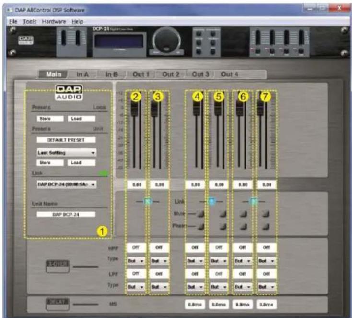352x318 pixels.
Task: Invert phase on the Out 2 channel
Action: point(223,226)
